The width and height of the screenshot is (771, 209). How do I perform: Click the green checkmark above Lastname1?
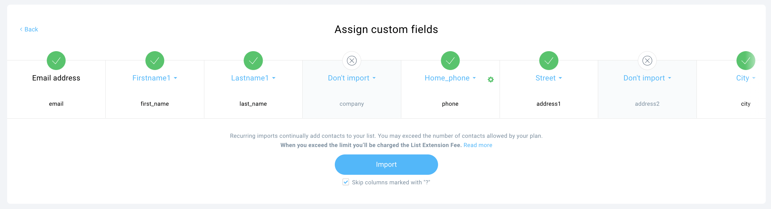click(253, 60)
